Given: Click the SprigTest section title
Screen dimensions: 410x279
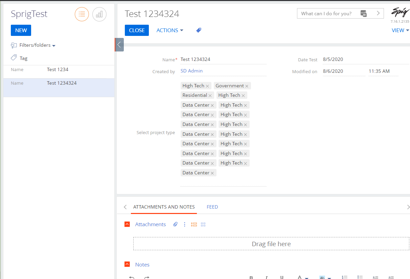Looking at the screenshot, I should (x=29, y=14).
